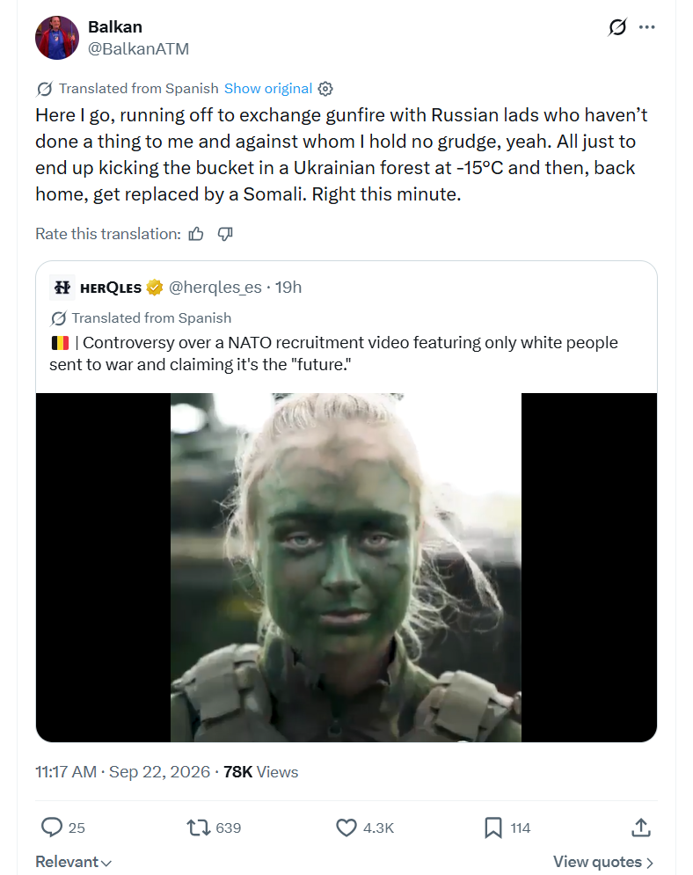This screenshot has width=693, height=875.
Task: Rate the translation with thumbs down
Action: pos(225,234)
